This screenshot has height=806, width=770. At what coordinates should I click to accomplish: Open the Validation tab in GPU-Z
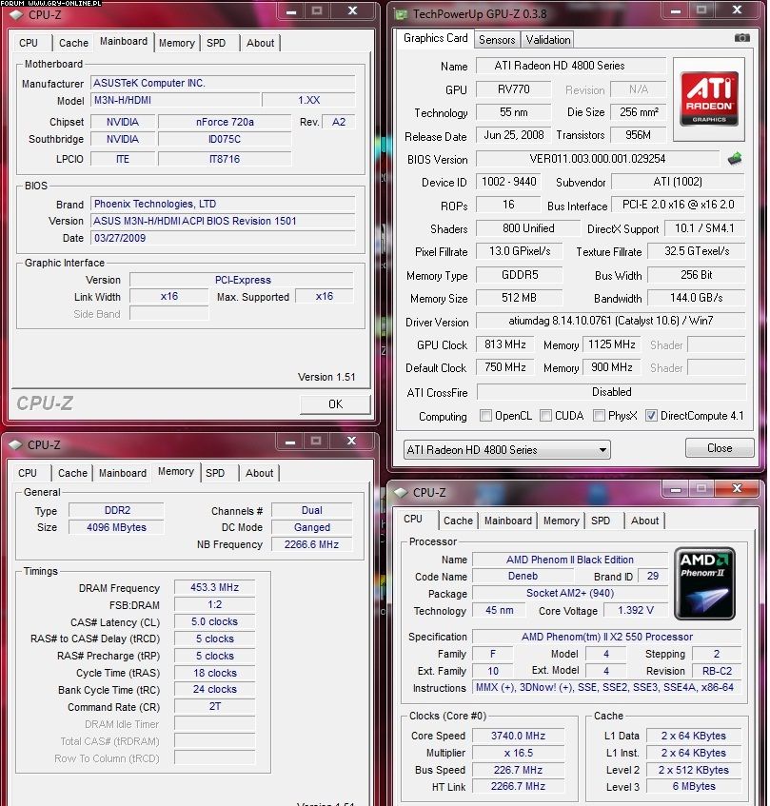tap(548, 40)
